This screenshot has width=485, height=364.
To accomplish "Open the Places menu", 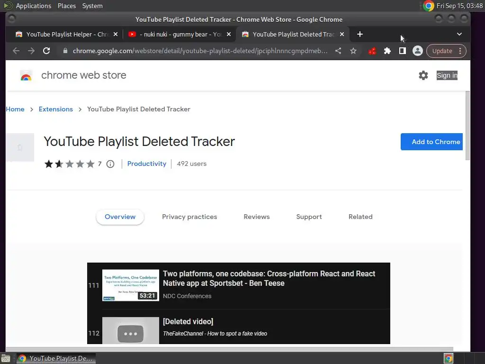I will [66, 6].
